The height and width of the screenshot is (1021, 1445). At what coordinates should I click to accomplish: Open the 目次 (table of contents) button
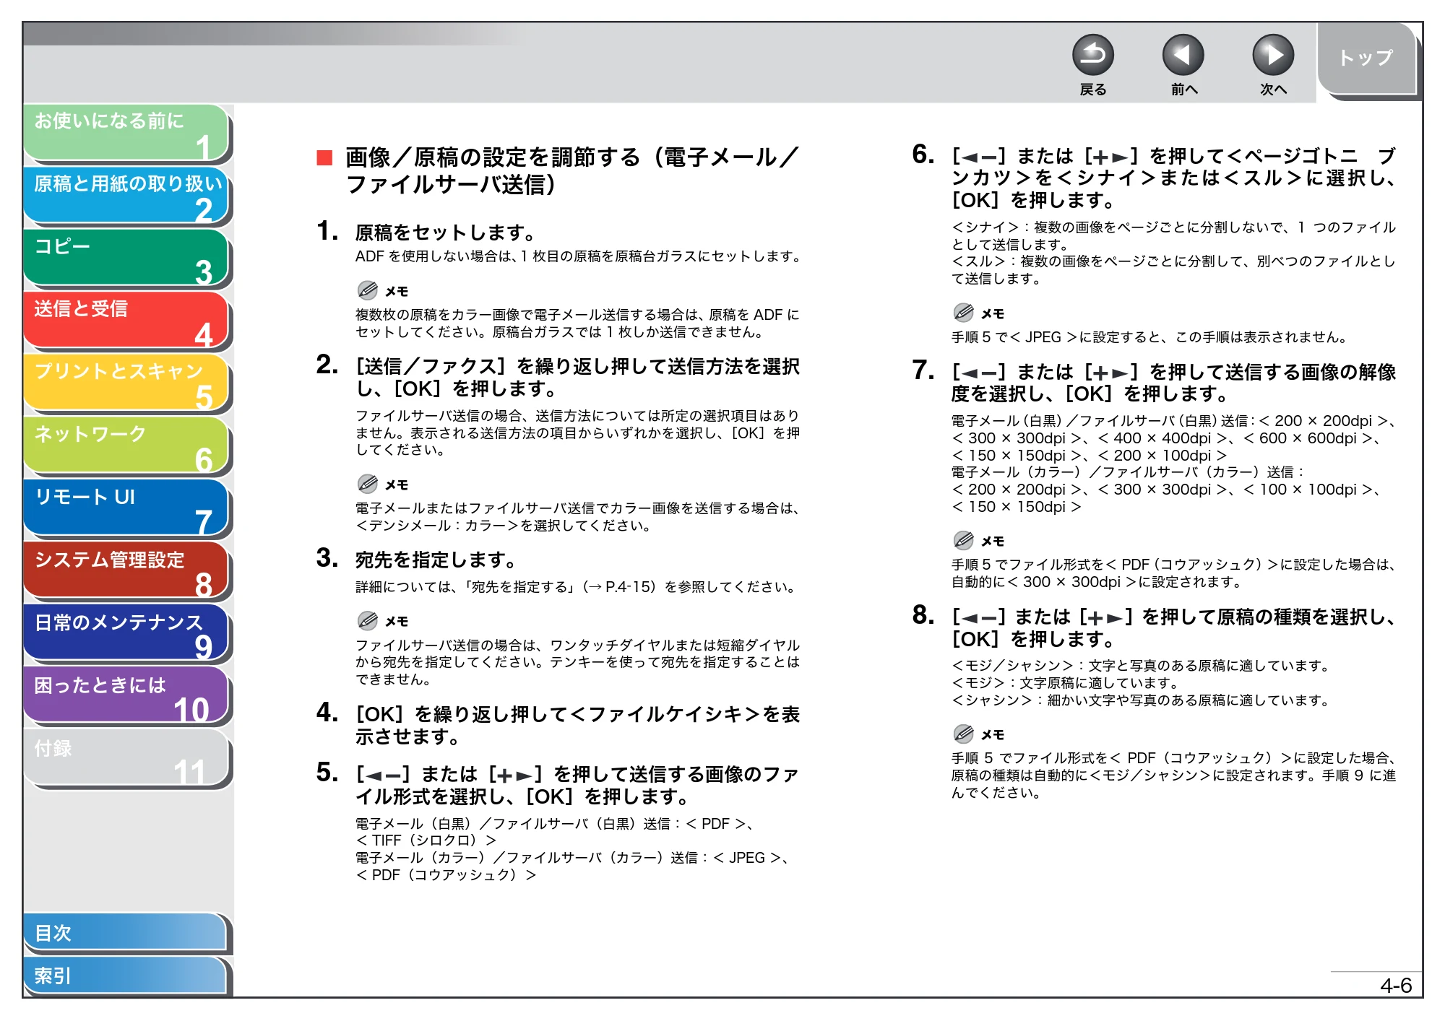click(126, 934)
